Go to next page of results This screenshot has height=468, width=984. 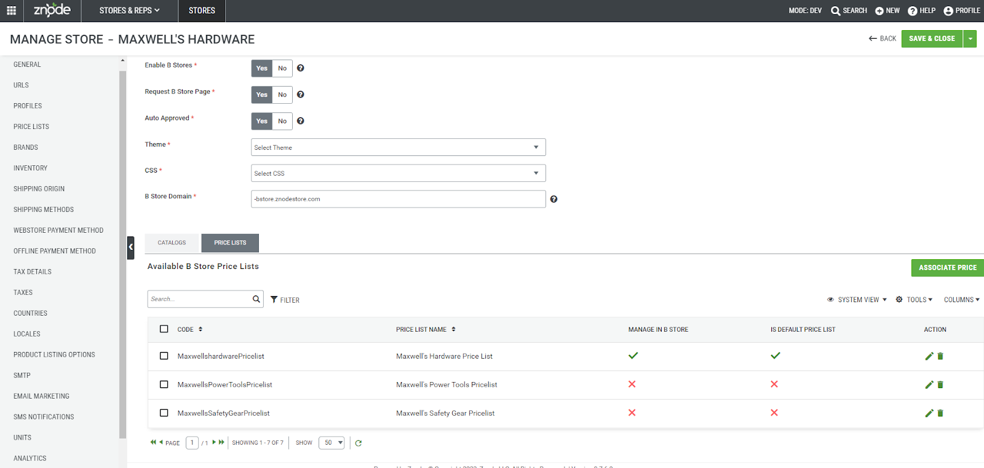tap(214, 442)
